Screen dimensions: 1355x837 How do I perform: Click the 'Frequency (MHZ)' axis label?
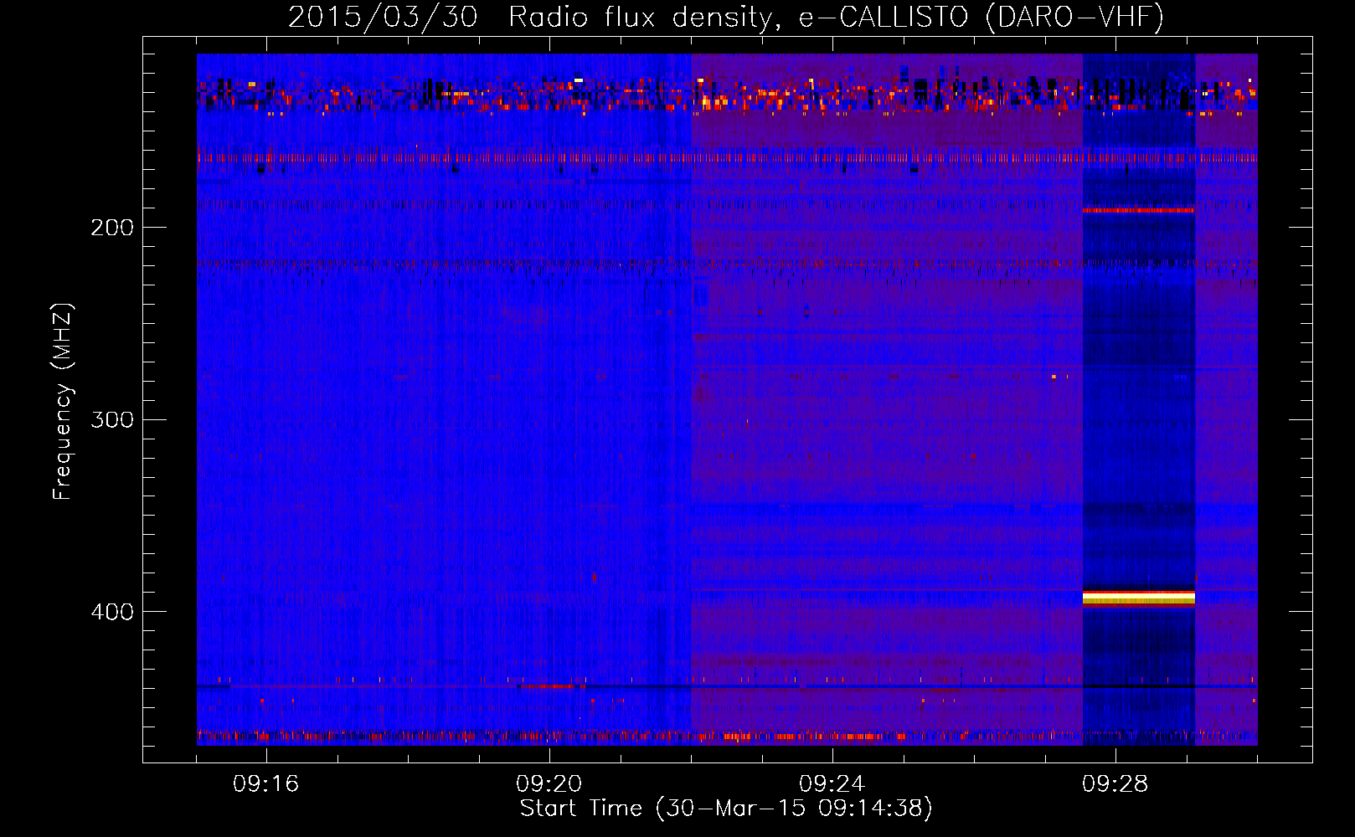63,402
